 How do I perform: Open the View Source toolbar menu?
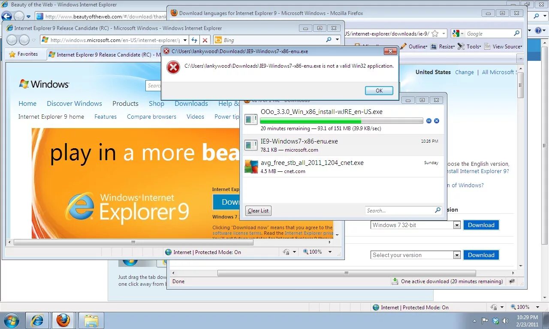503,46
